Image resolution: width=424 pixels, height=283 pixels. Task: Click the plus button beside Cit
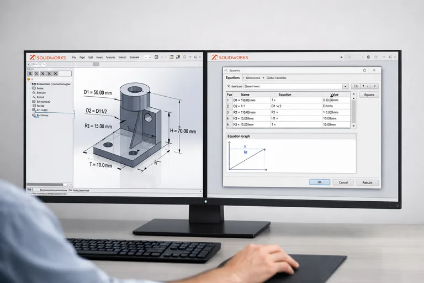[365, 86]
